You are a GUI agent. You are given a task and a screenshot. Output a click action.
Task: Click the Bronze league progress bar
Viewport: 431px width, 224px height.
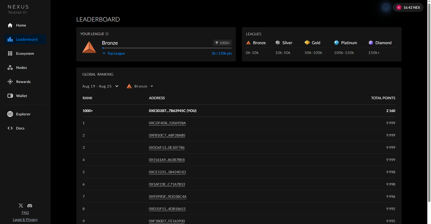tap(167, 48)
